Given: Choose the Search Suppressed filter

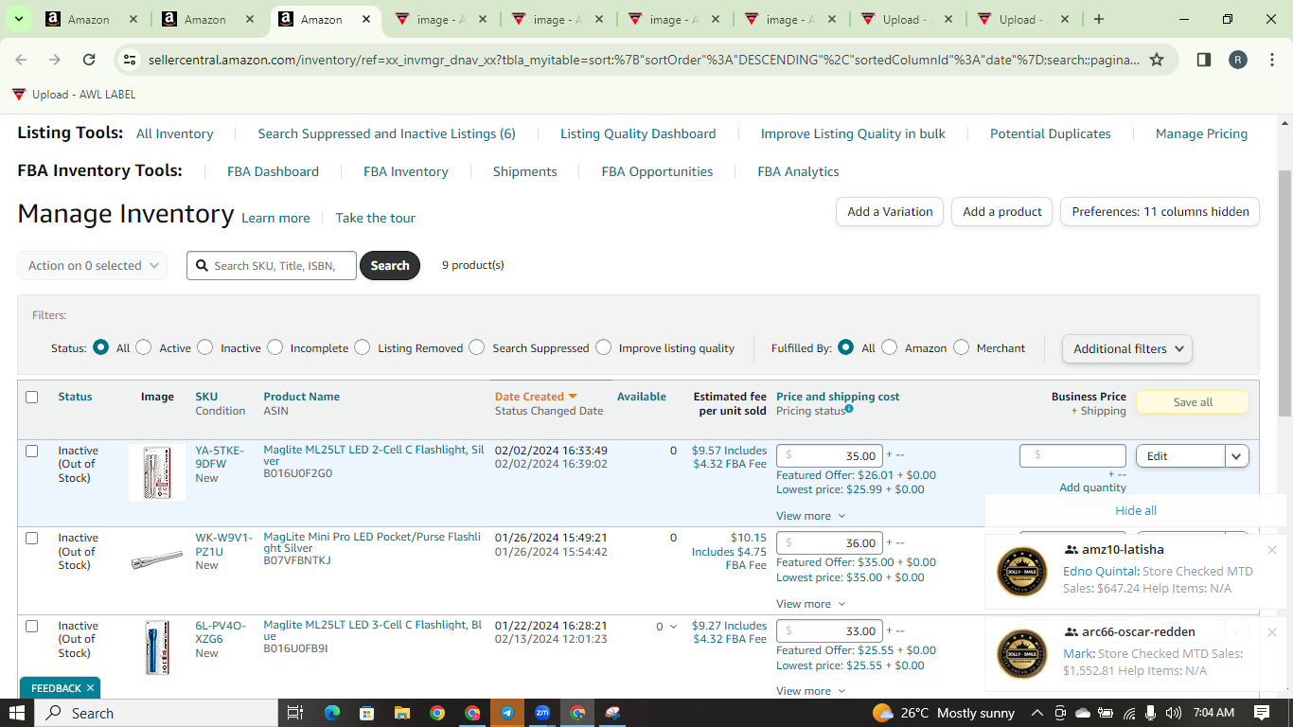Looking at the screenshot, I should tap(477, 347).
